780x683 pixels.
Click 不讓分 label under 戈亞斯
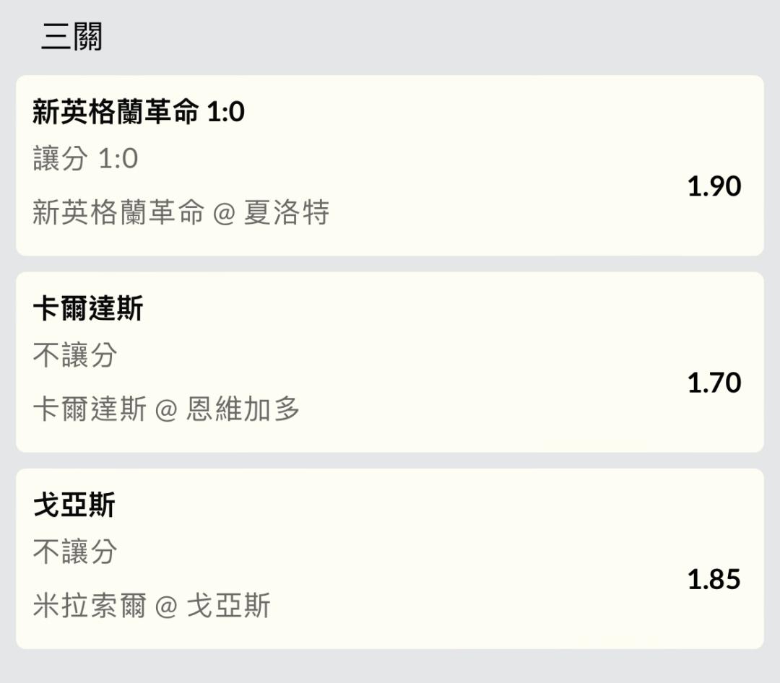(75, 552)
